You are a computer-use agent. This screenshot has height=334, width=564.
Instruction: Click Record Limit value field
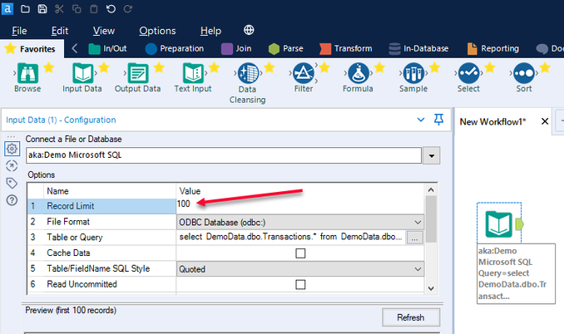(x=300, y=206)
